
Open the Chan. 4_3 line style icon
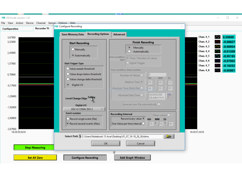click(x=218, y=47)
